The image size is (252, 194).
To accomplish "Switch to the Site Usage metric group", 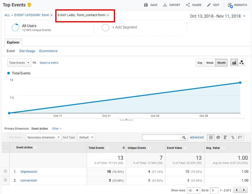I will click(x=27, y=51).
